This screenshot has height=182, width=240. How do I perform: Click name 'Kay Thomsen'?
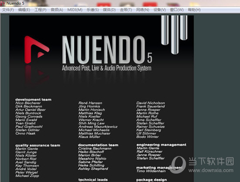coord(27,165)
